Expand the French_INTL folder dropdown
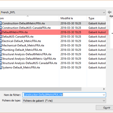Screen dimensions: 113x113 click(104, 12)
